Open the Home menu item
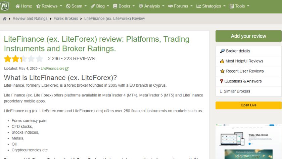 [x=24, y=6]
